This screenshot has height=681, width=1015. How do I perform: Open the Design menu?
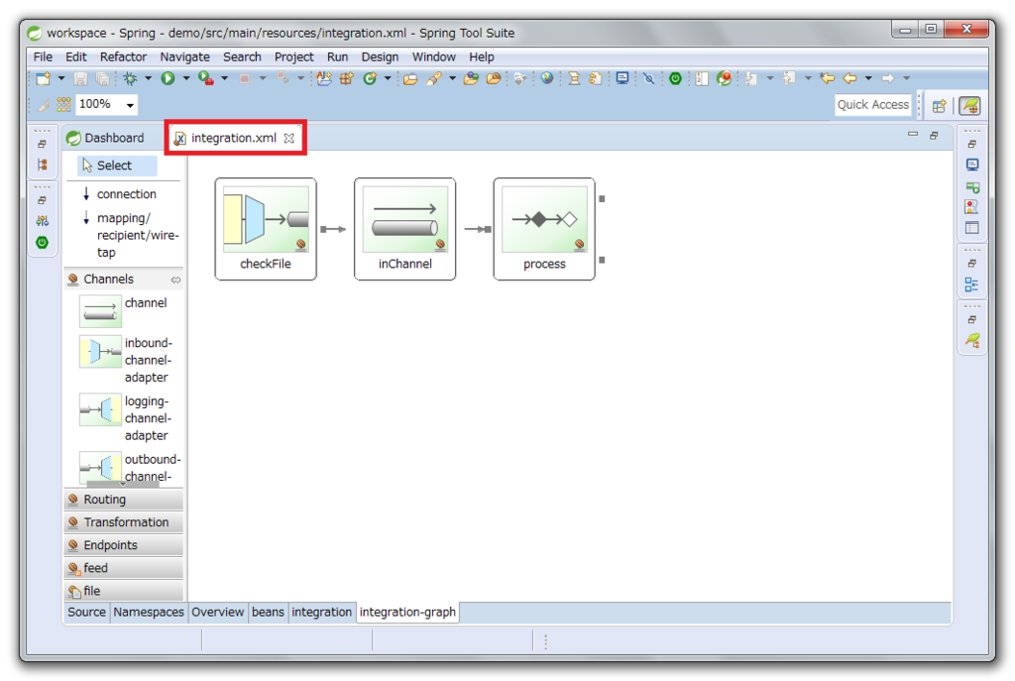point(380,57)
